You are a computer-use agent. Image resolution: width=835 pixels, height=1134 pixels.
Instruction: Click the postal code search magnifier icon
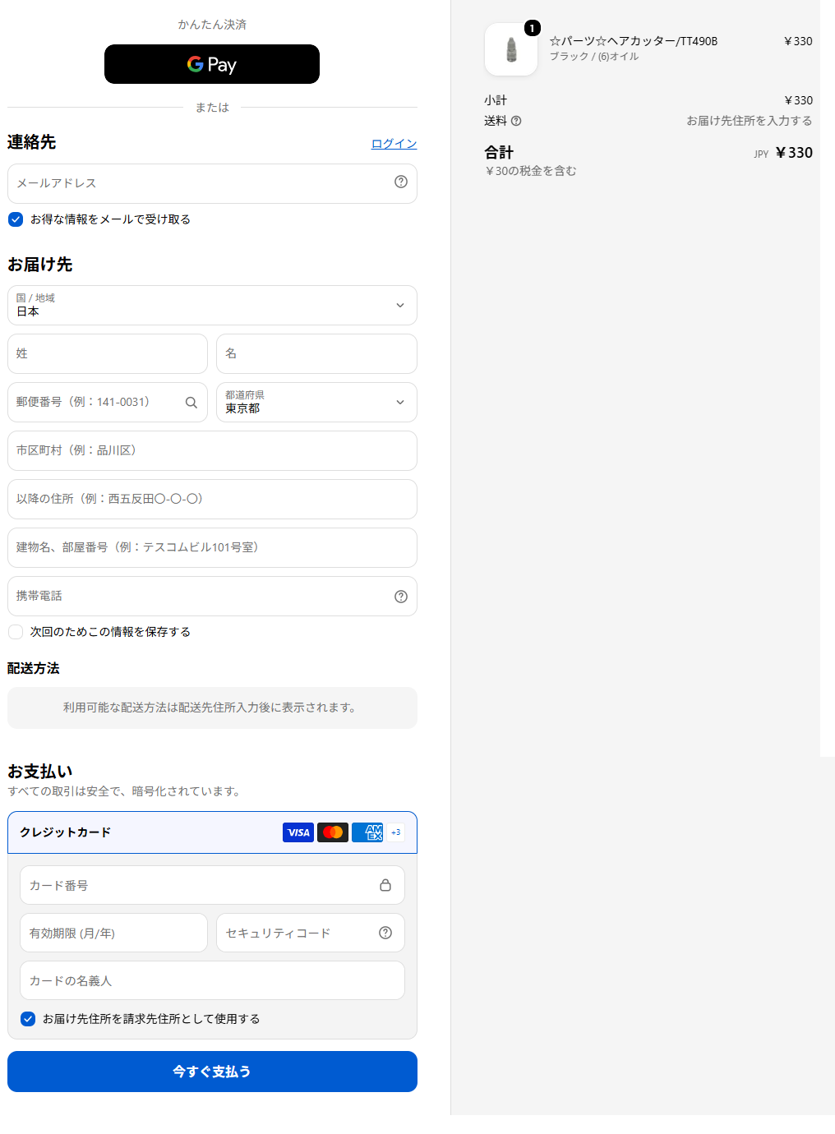(191, 403)
